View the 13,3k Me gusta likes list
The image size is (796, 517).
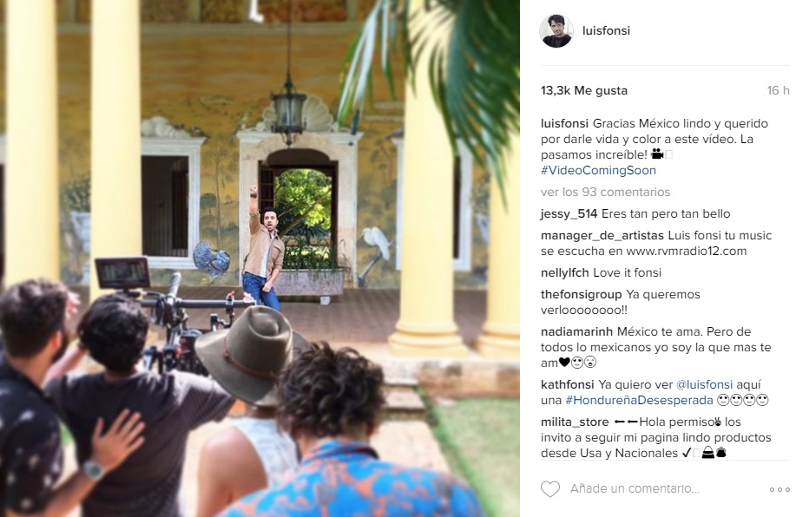point(584,91)
